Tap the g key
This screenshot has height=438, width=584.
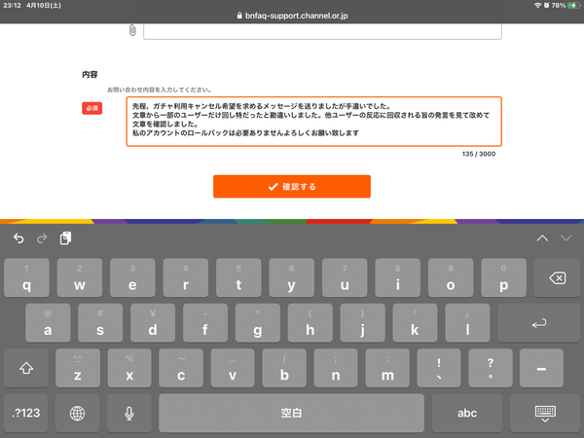pyautogui.click(x=257, y=323)
